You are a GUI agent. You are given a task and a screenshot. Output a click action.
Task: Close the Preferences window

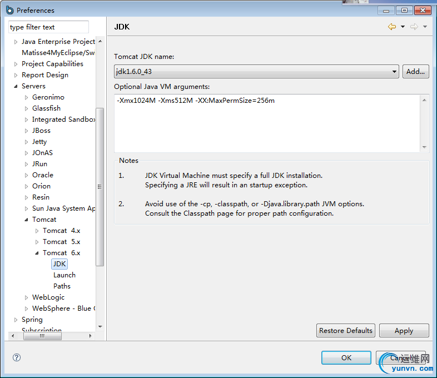(x=423, y=11)
